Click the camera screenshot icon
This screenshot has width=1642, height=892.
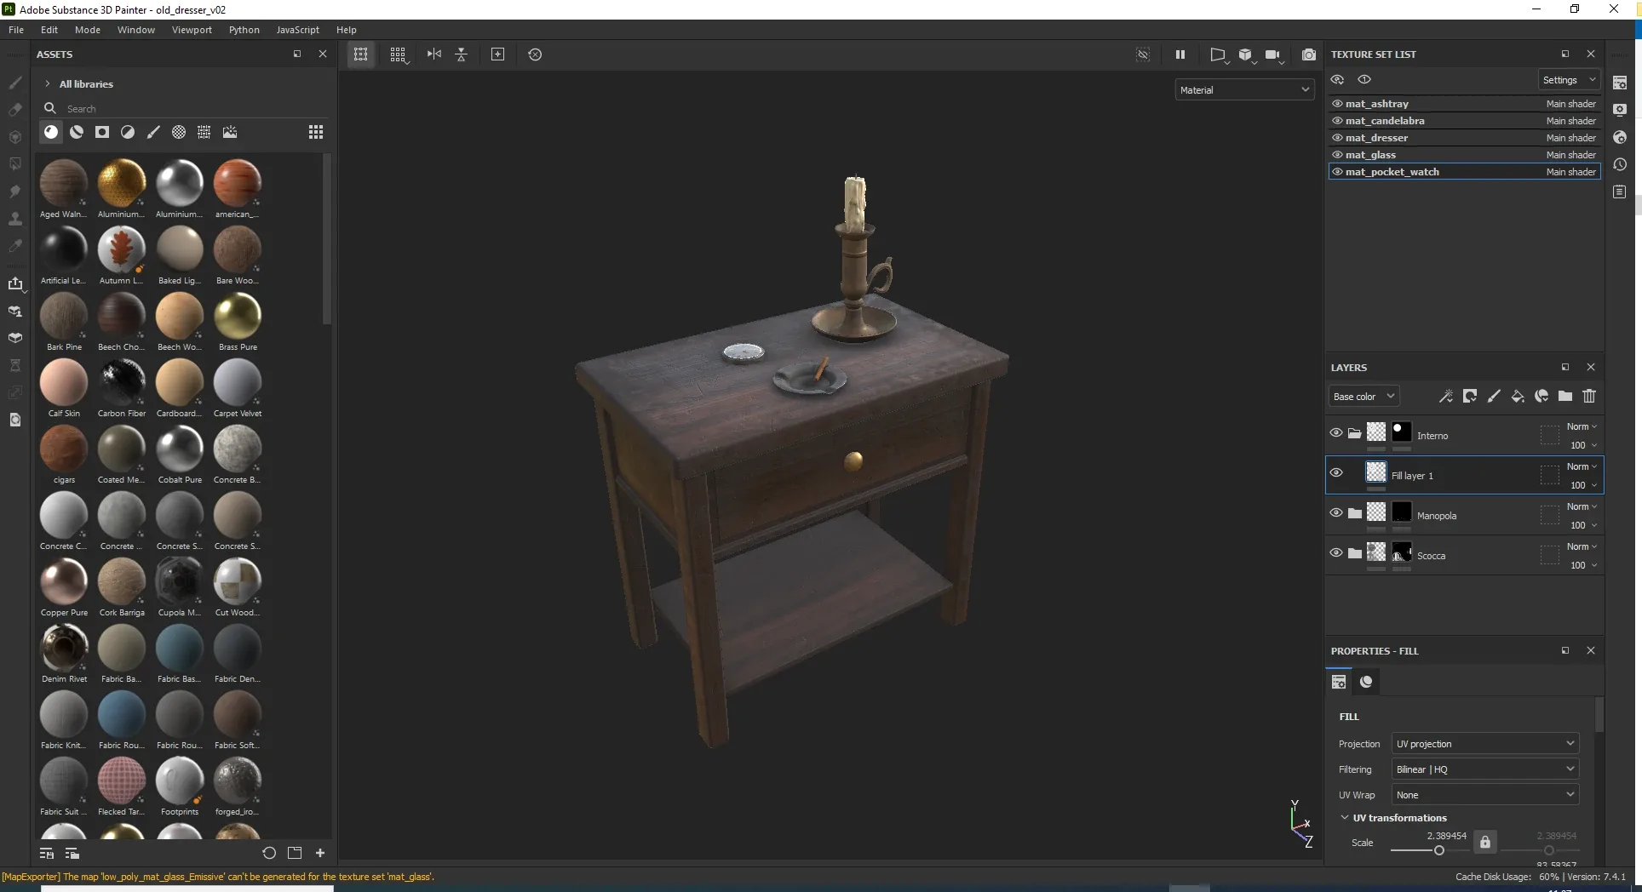coord(1309,54)
